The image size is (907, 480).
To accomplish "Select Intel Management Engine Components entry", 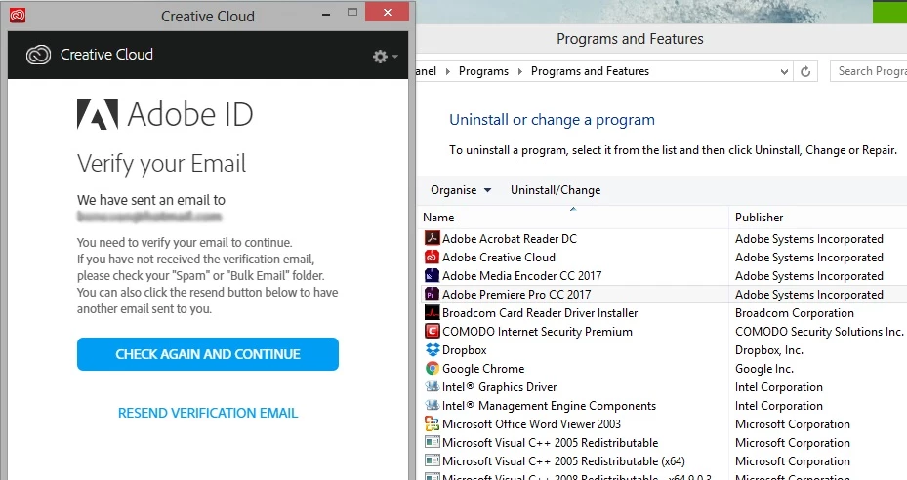I will coord(549,405).
